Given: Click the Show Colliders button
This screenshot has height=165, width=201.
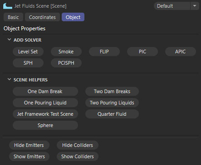Looking at the screenshot, I should pyautogui.click(x=78, y=156).
